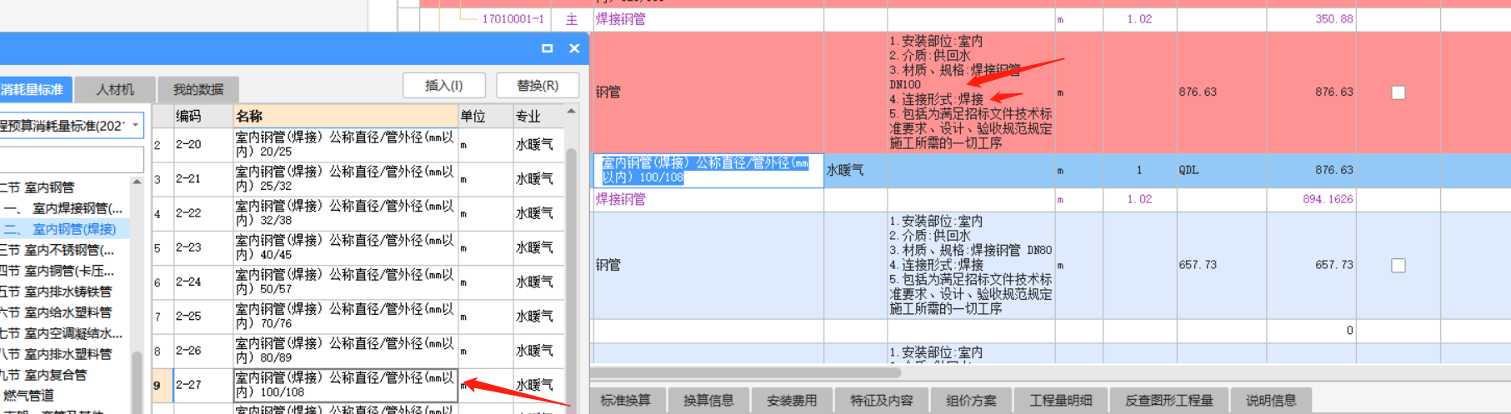
Task: Select tree item 七节 室内空调凝结水
Action: pyautogui.click(x=61, y=333)
